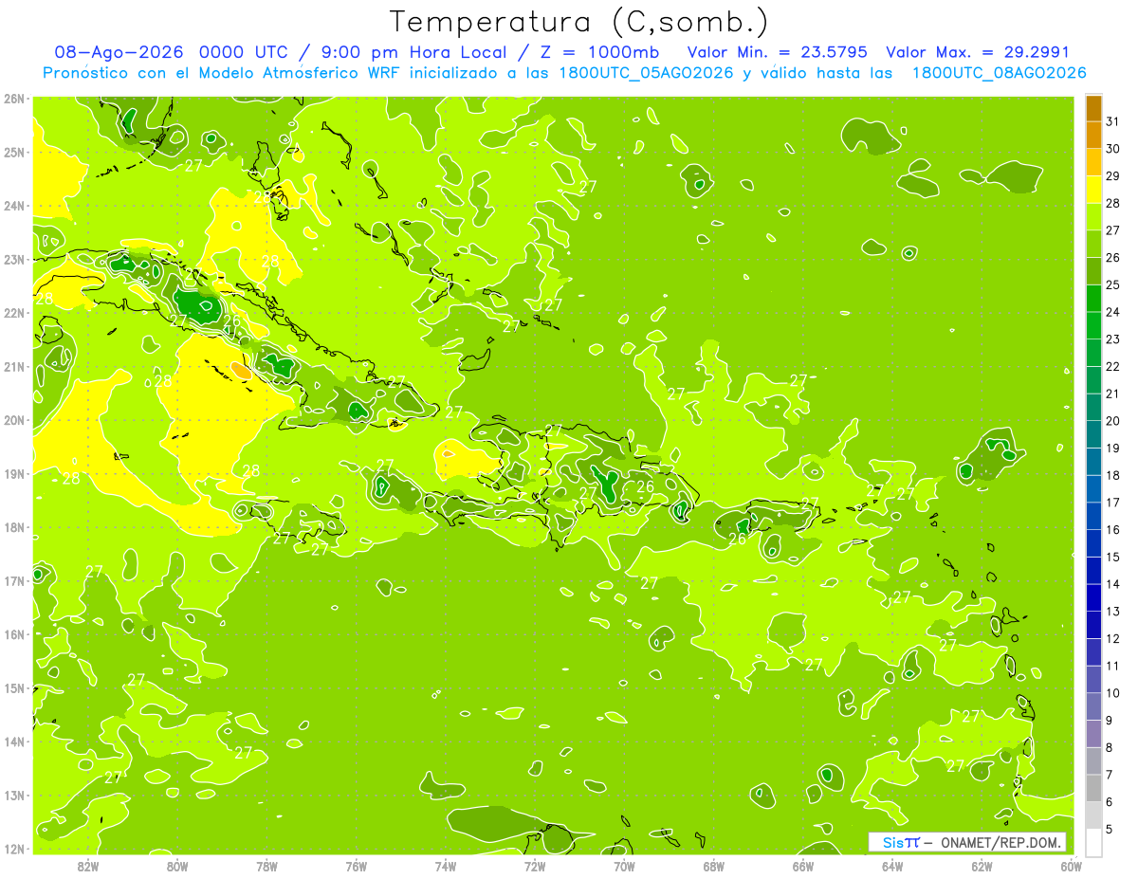Click the dark blue swatch between 14 and 15
This screenshot has height=879, width=1138.
click(1093, 571)
